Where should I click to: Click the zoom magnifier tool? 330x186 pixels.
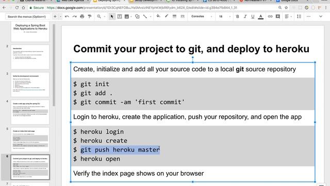98,17
